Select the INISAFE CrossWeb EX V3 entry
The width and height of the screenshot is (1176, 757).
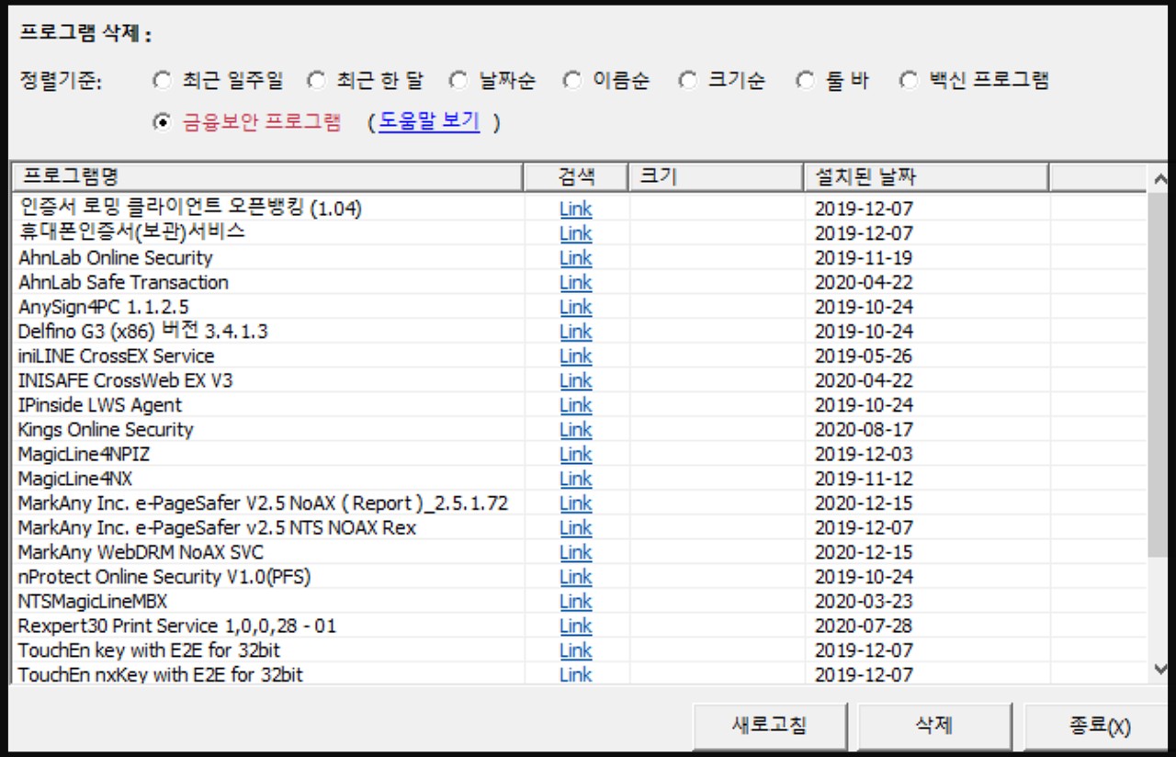125,380
